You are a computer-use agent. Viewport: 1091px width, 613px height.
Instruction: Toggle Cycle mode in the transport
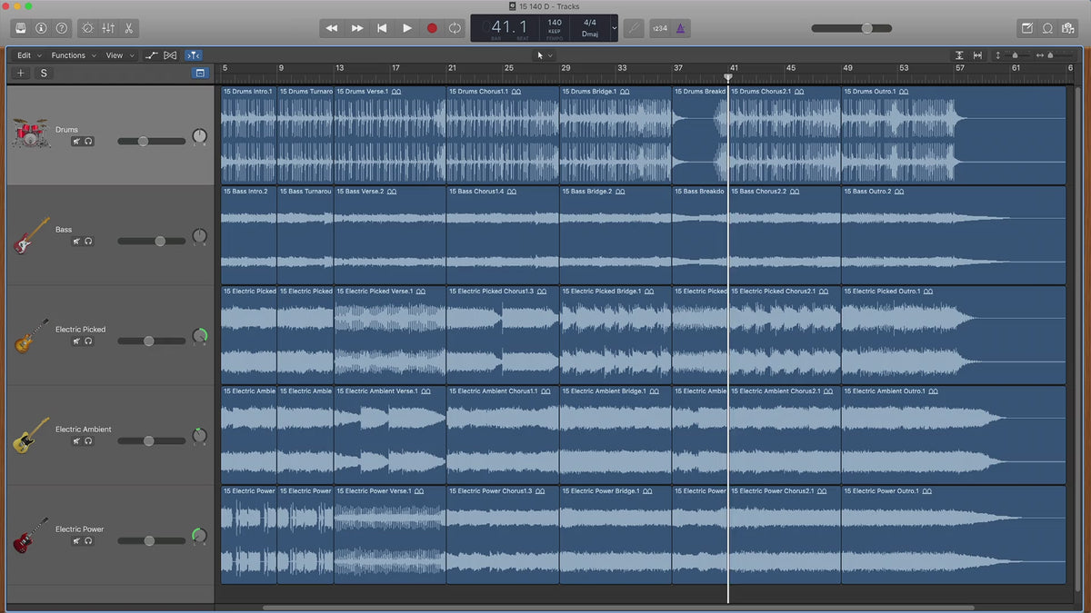point(455,28)
